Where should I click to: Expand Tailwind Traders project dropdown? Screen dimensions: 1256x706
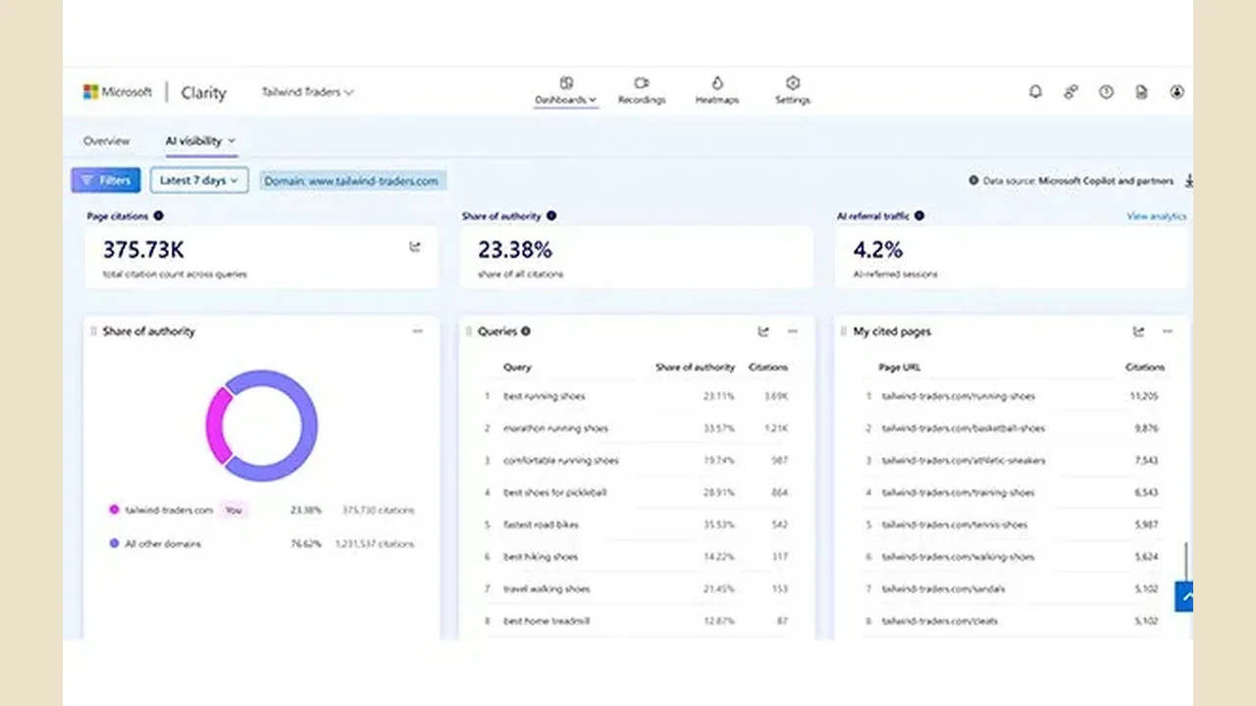point(307,92)
